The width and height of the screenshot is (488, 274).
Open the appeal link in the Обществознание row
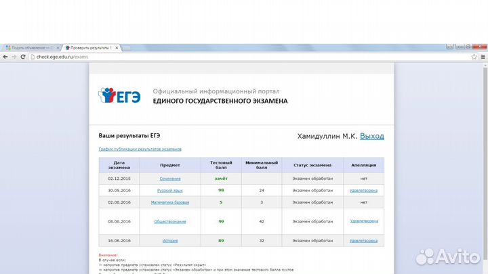[364, 221]
